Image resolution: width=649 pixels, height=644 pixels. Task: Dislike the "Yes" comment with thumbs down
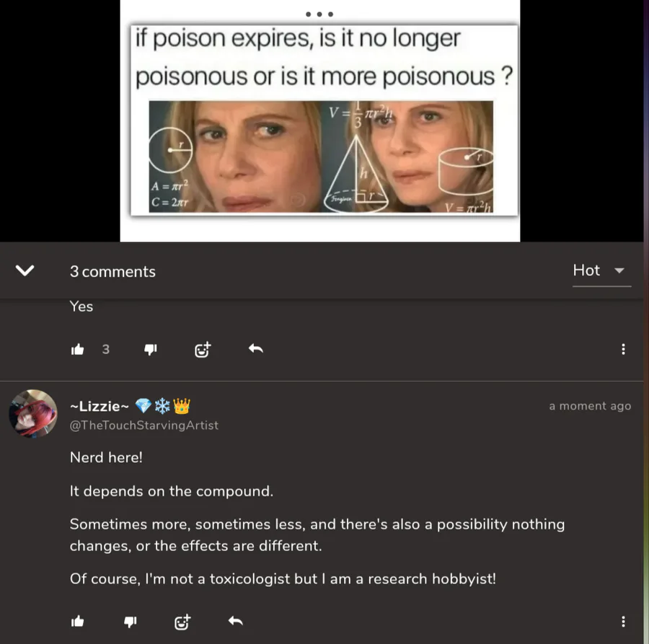150,350
